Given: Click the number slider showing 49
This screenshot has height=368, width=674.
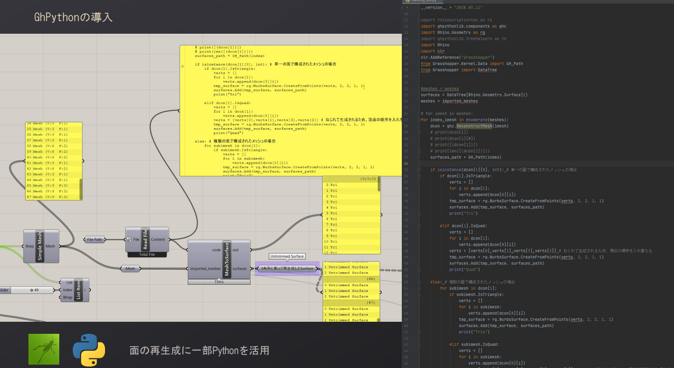Looking at the screenshot, I should pyautogui.click(x=26, y=290).
